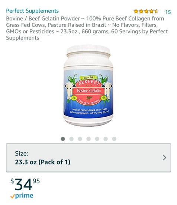Jump to the sixth product image dot
177x205 pixels.
[106, 139]
